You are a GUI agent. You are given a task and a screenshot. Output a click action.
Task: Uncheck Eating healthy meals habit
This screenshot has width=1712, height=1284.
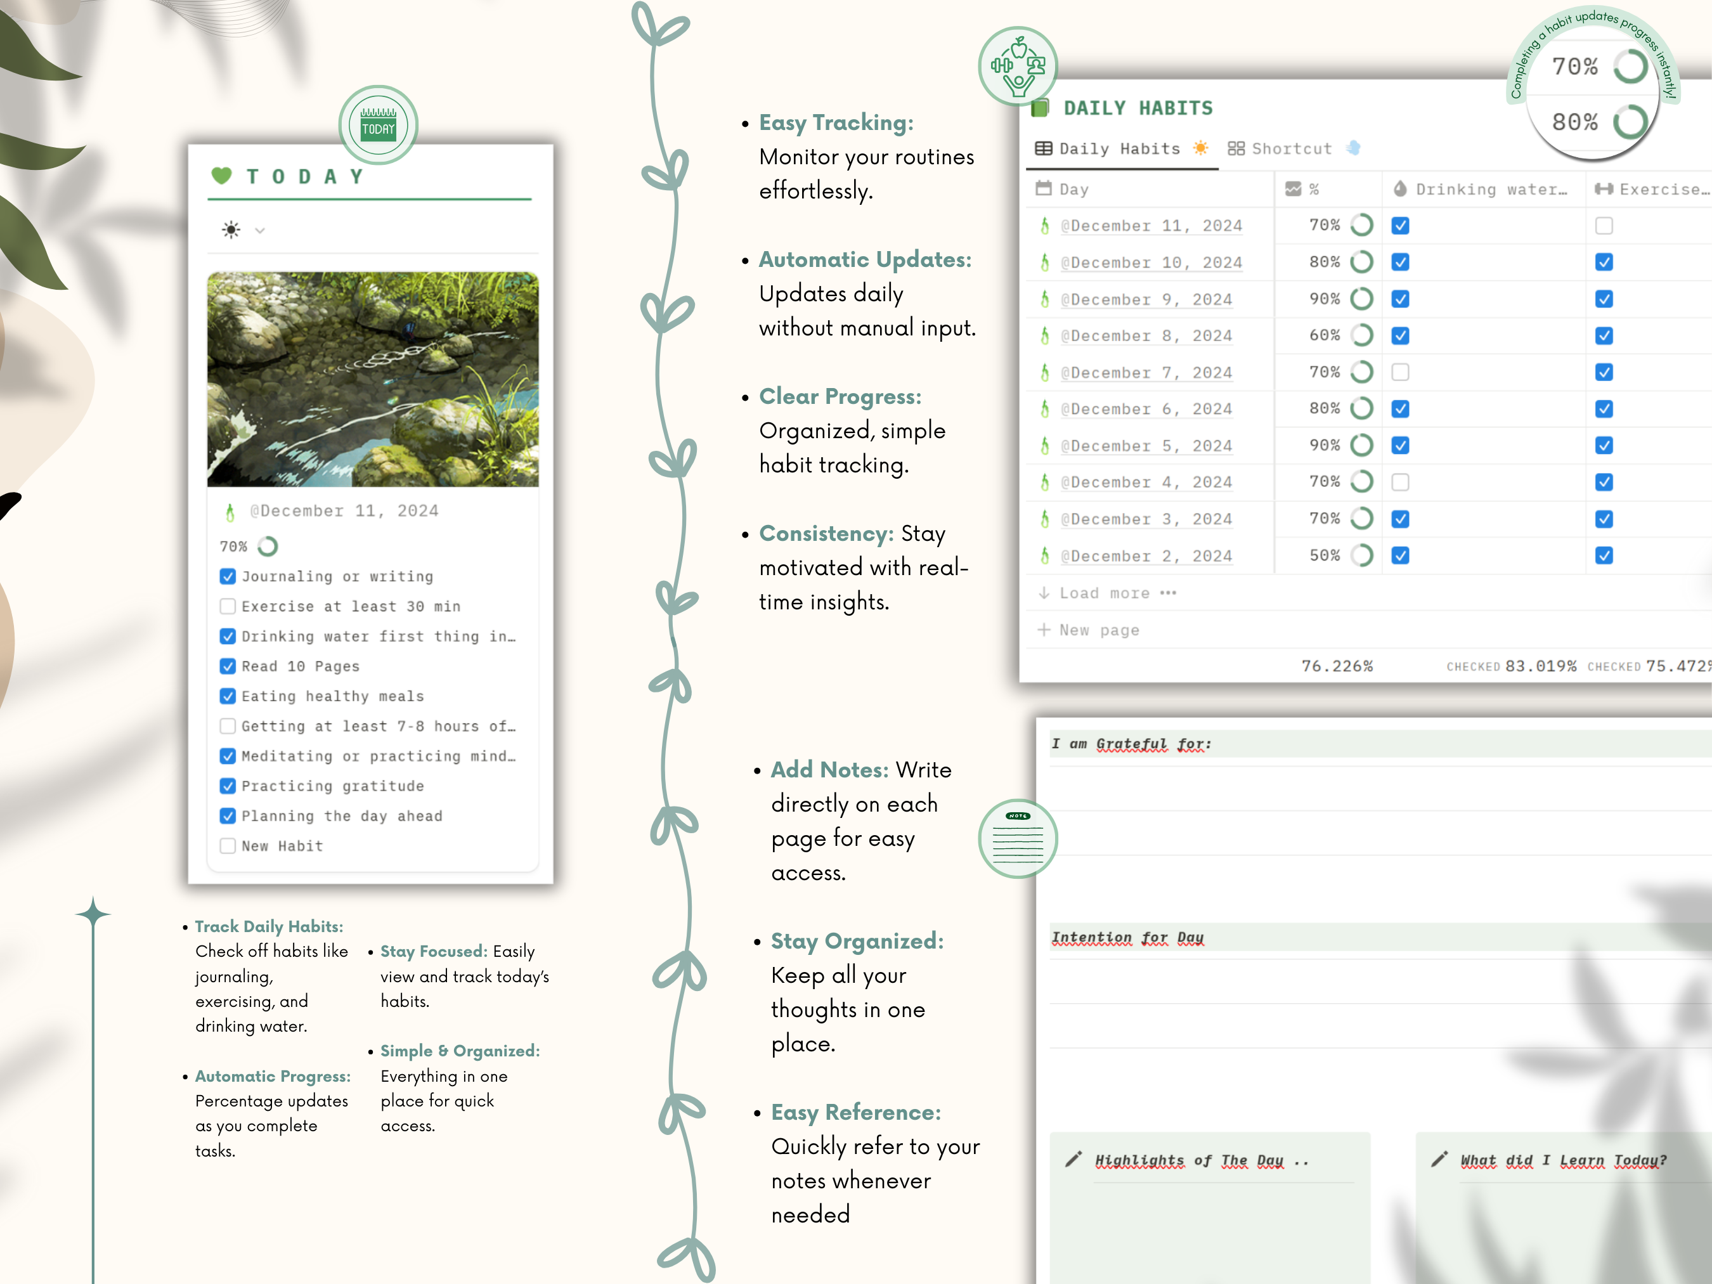pos(228,696)
